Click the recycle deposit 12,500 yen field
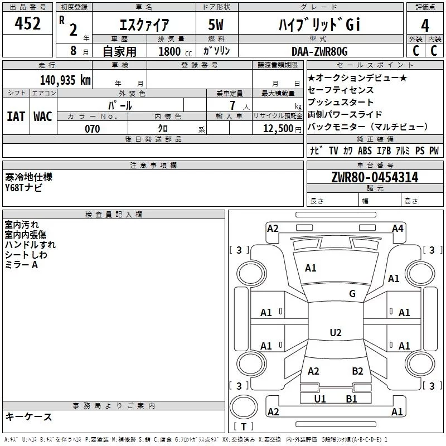This screenshot has width=446, height=446. pos(278,129)
